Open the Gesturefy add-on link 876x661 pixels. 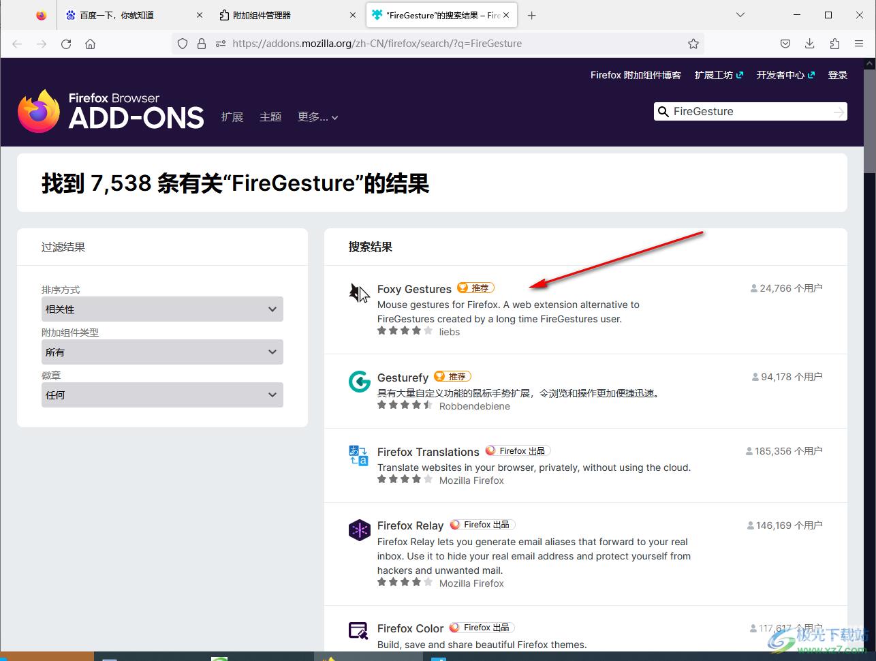point(403,378)
